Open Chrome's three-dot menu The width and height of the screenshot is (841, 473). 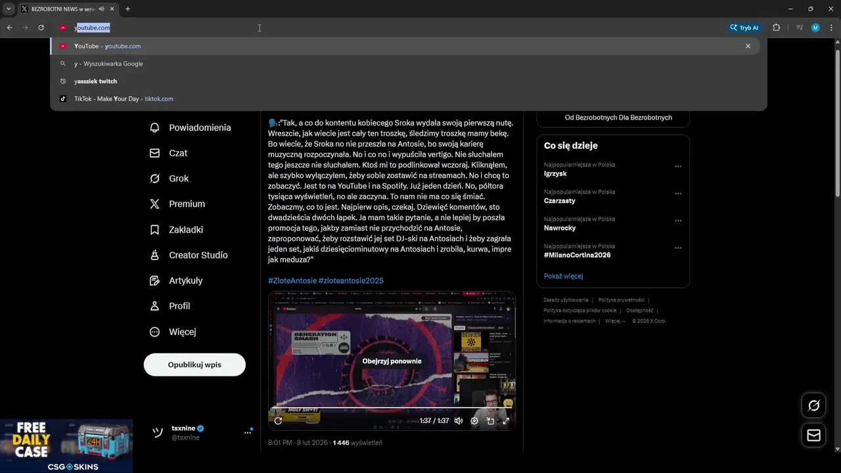[x=832, y=28]
